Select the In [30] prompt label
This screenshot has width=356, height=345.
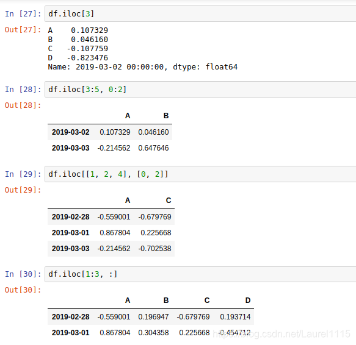tap(23, 274)
